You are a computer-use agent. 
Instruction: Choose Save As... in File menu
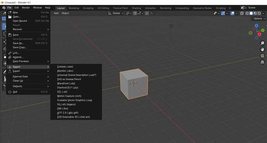(x=28, y=43)
